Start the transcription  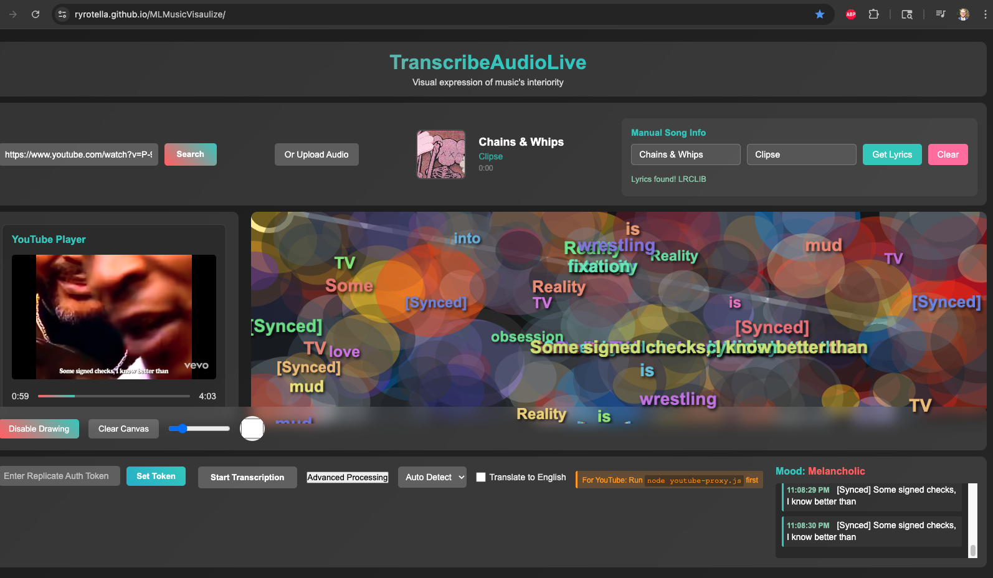[247, 477]
